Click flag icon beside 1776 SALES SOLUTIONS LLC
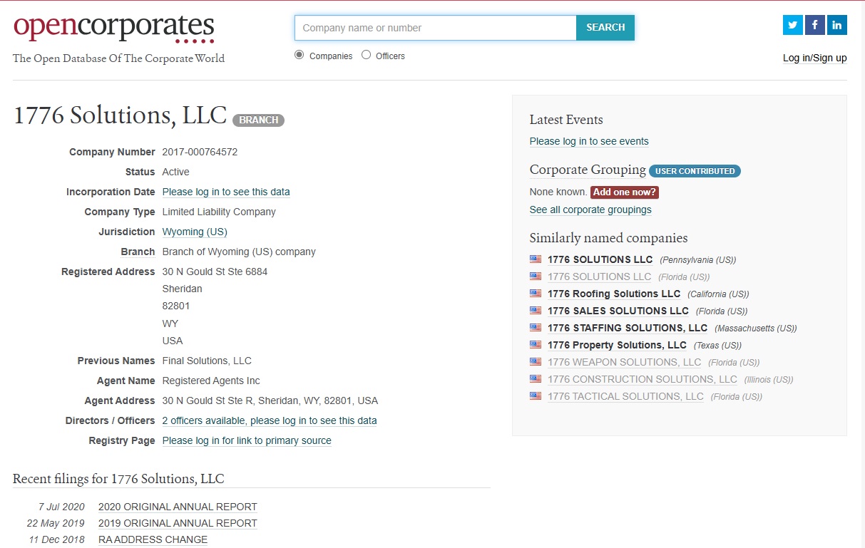865x548 pixels. tap(536, 311)
